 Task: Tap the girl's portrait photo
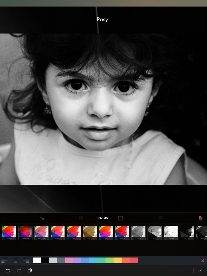(x=103, y=109)
